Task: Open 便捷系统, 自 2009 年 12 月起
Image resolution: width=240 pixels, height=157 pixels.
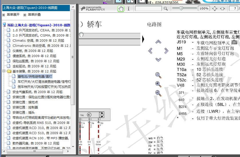Action: 34,56
